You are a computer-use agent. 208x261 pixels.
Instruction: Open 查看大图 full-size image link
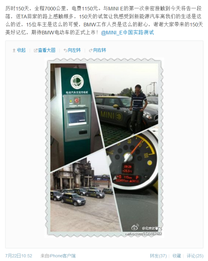click(47, 50)
